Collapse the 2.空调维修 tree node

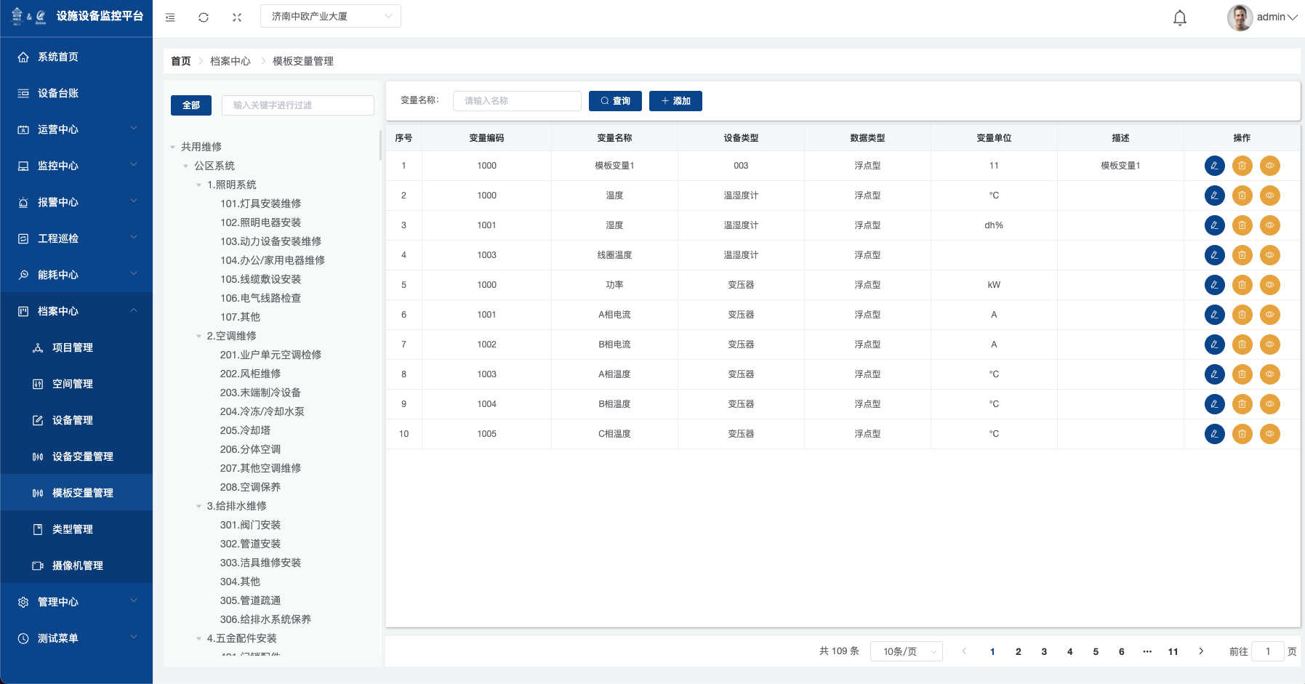[x=199, y=336]
